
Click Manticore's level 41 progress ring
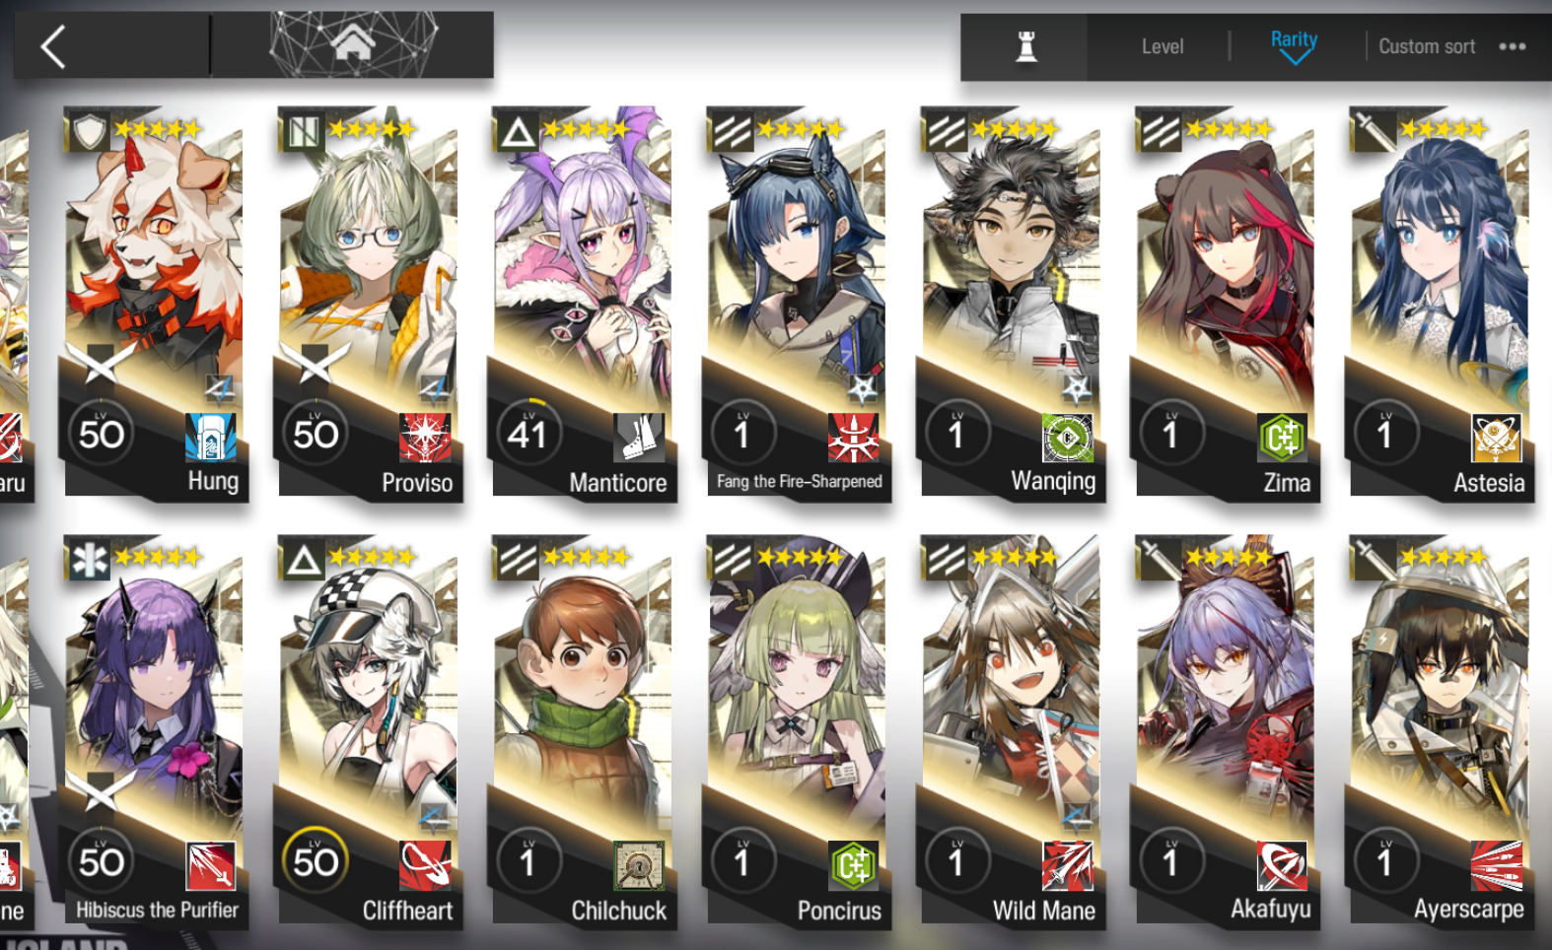[x=528, y=433]
